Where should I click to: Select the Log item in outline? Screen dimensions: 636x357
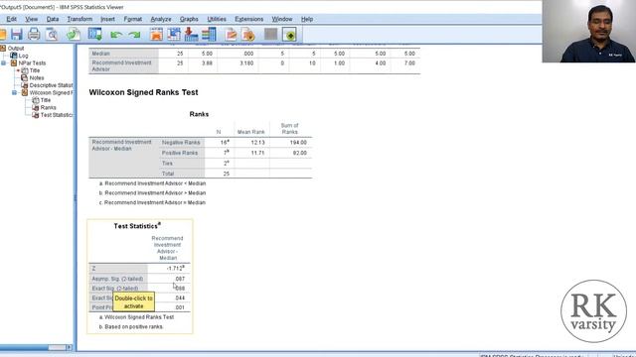(23, 56)
